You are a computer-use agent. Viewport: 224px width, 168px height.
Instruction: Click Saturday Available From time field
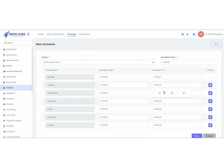[x=123, y=117]
